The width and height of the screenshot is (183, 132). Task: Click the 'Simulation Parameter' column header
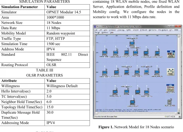[19, 7]
